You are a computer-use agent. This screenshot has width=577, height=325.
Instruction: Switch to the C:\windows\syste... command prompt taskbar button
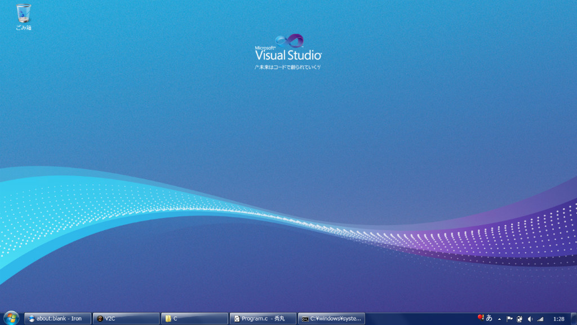pos(331,319)
